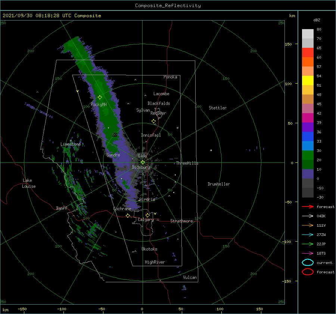The width and height of the screenshot is (336, 314).
Task: Click the red swatch in dBZ legend
Action: [308, 53]
